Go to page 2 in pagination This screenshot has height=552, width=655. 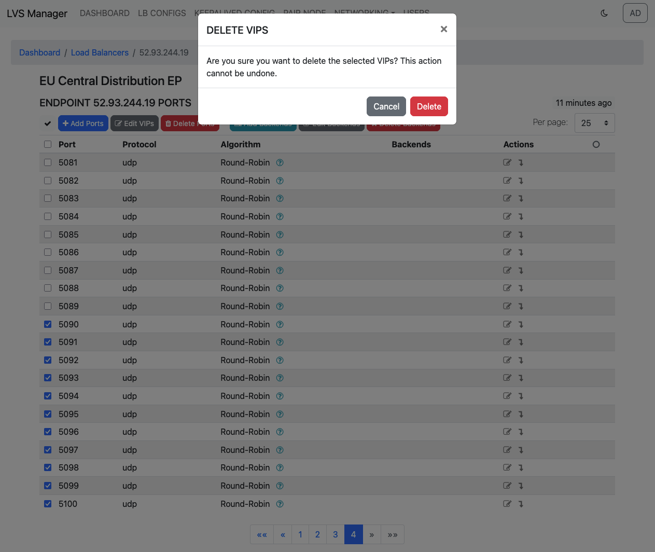pos(318,534)
